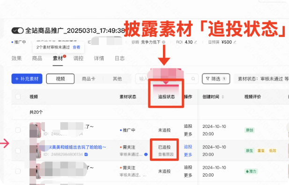This screenshot has width=289, height=185.
Task: Click the 原生 tag
Action: pyautogui.click(x=249, y=150)
